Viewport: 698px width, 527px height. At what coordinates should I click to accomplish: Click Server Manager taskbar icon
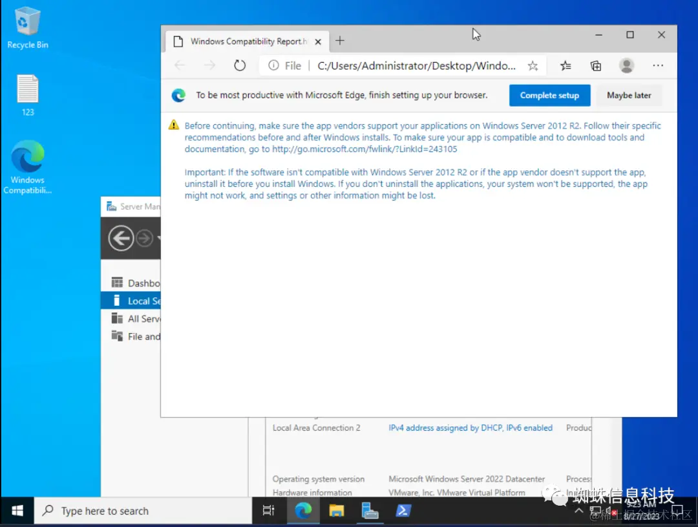pyautogui.click(x=370, y=511)
